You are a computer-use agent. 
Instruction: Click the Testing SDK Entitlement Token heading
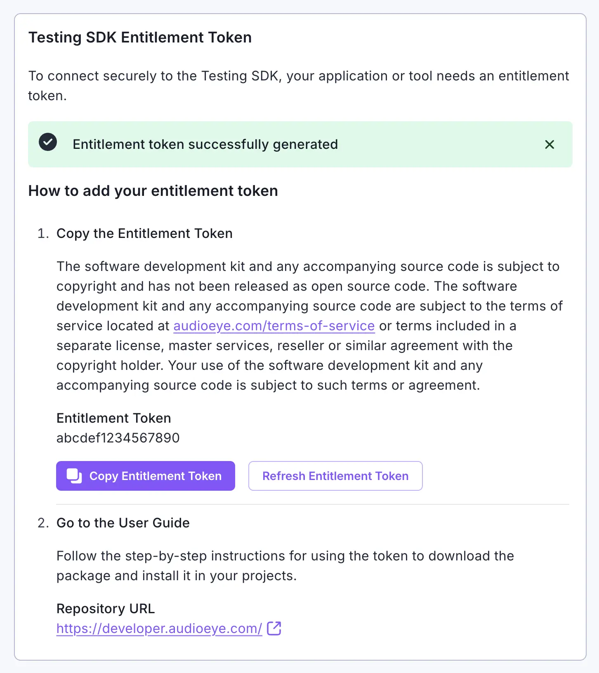[x=139, y=37]
